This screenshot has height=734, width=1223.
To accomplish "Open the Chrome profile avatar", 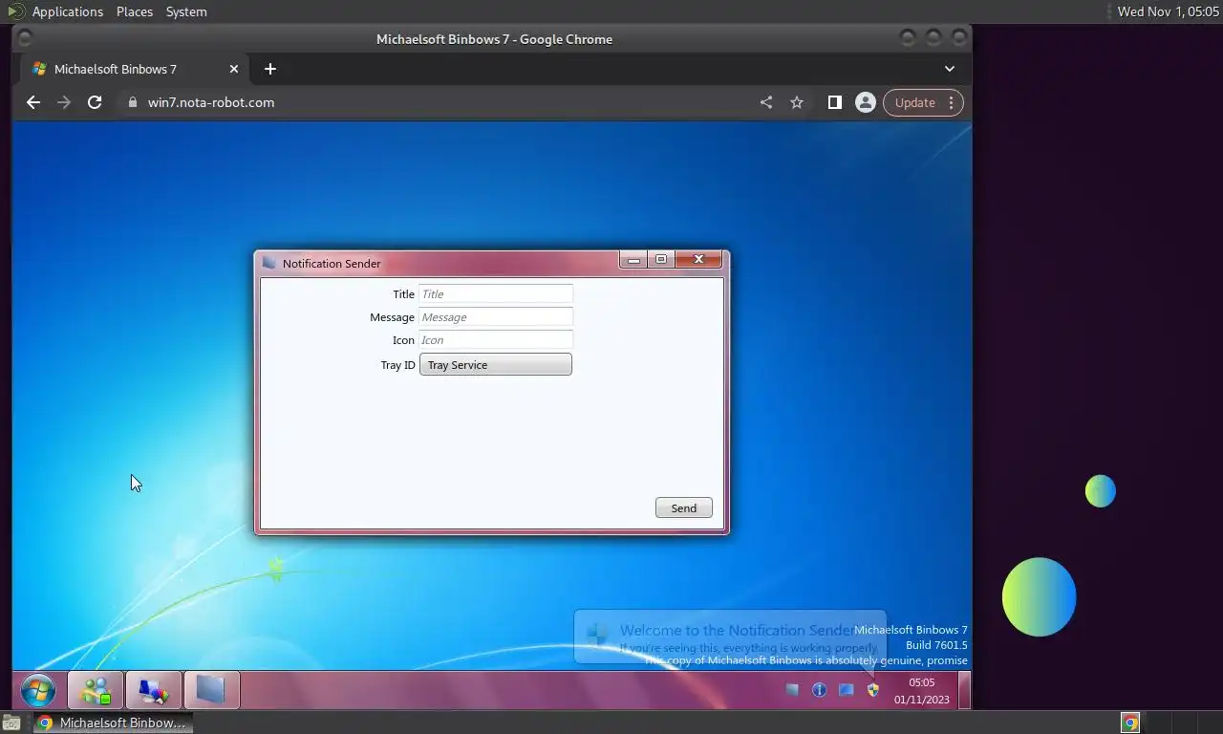I will click(866, 102).
